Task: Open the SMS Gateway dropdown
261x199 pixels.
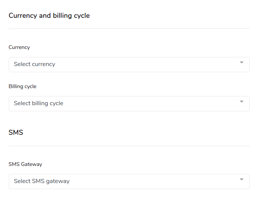Action: pyautogui.click(x=129, y=182)
